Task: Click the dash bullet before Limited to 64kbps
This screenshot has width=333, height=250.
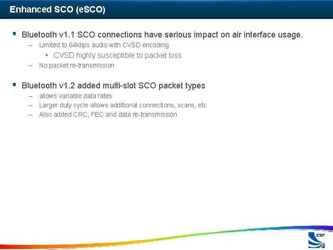Action: pyautogui.click(x=31, y=45)
